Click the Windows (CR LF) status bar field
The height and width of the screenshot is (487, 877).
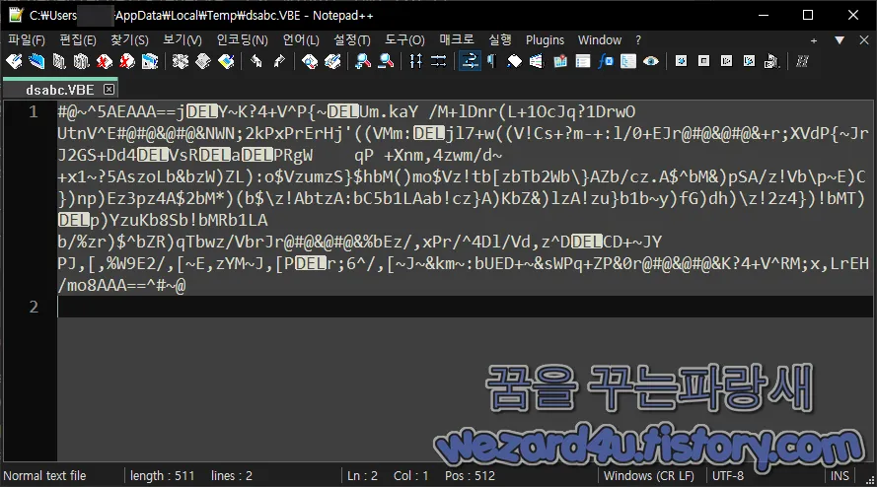pyautogui.click(x=649, y=476)
